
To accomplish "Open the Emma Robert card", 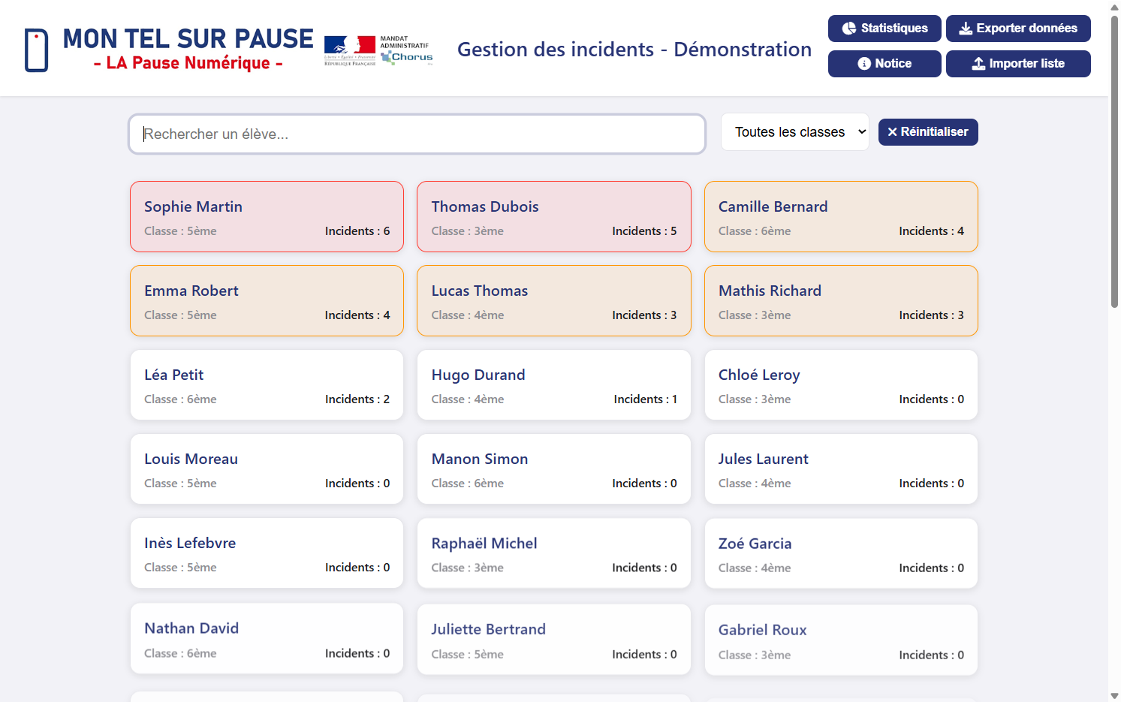I will tap(267, 300).
